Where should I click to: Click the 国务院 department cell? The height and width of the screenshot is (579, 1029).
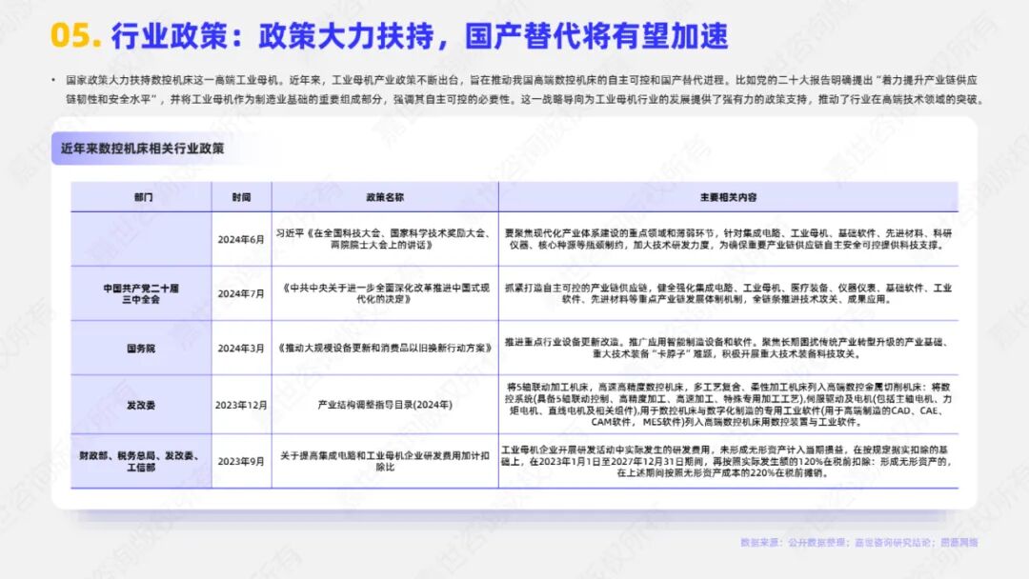(x=141, y=349)
